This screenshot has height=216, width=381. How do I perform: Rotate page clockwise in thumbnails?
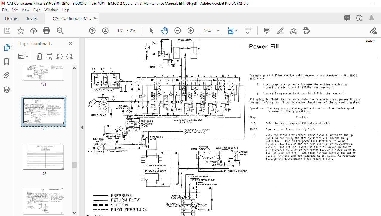point(70,56)
